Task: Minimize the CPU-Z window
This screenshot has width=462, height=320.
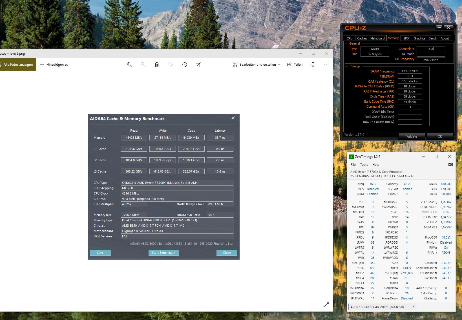Action: pos(439,27)
